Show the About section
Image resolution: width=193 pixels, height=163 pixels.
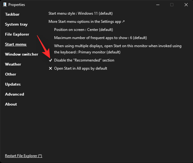(11, 104)
